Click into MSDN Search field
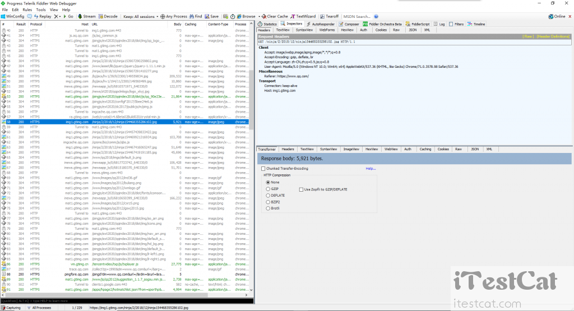 click(357, 16)
